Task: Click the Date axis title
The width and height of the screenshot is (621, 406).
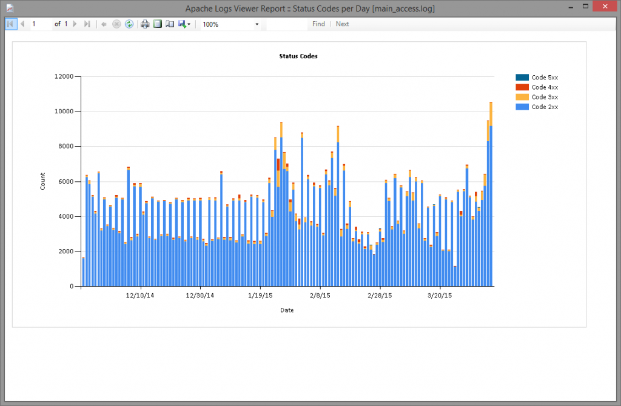Action: pyautogui.click(x=287, y=310)
